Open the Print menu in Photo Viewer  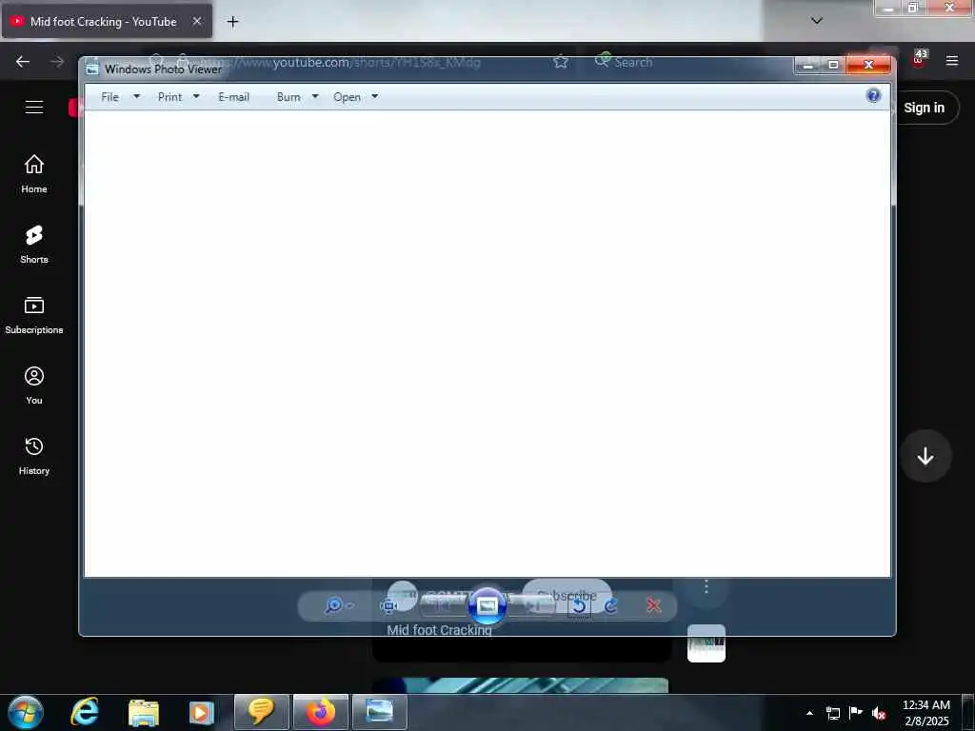coord(169,97)
